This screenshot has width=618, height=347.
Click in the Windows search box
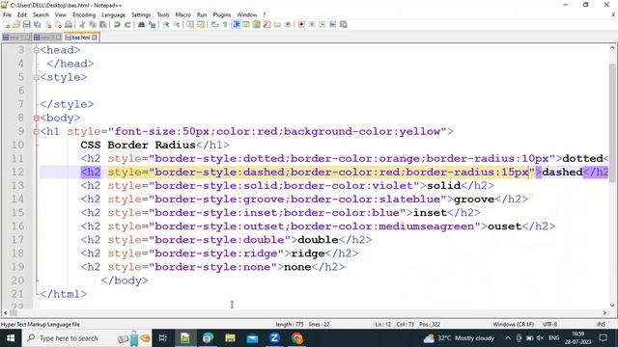[87, 338]
